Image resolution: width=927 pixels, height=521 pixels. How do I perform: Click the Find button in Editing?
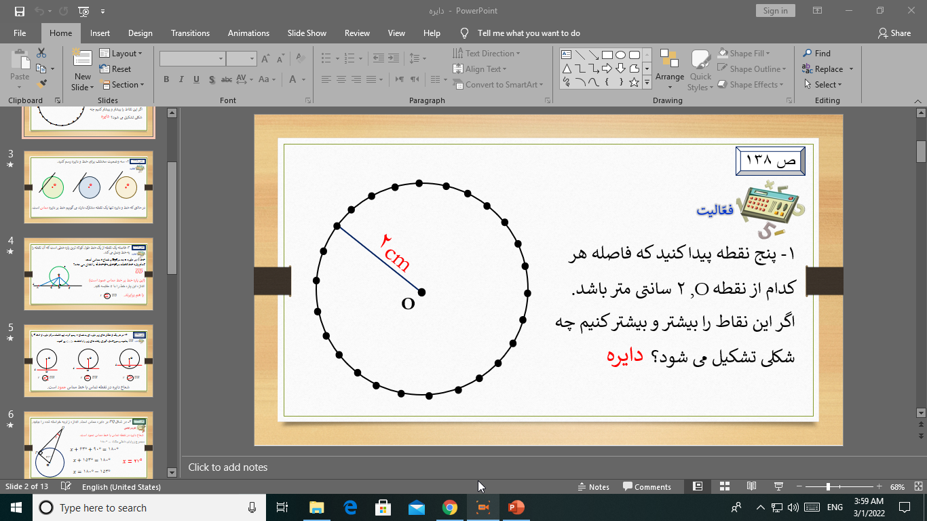click(817, 54)
